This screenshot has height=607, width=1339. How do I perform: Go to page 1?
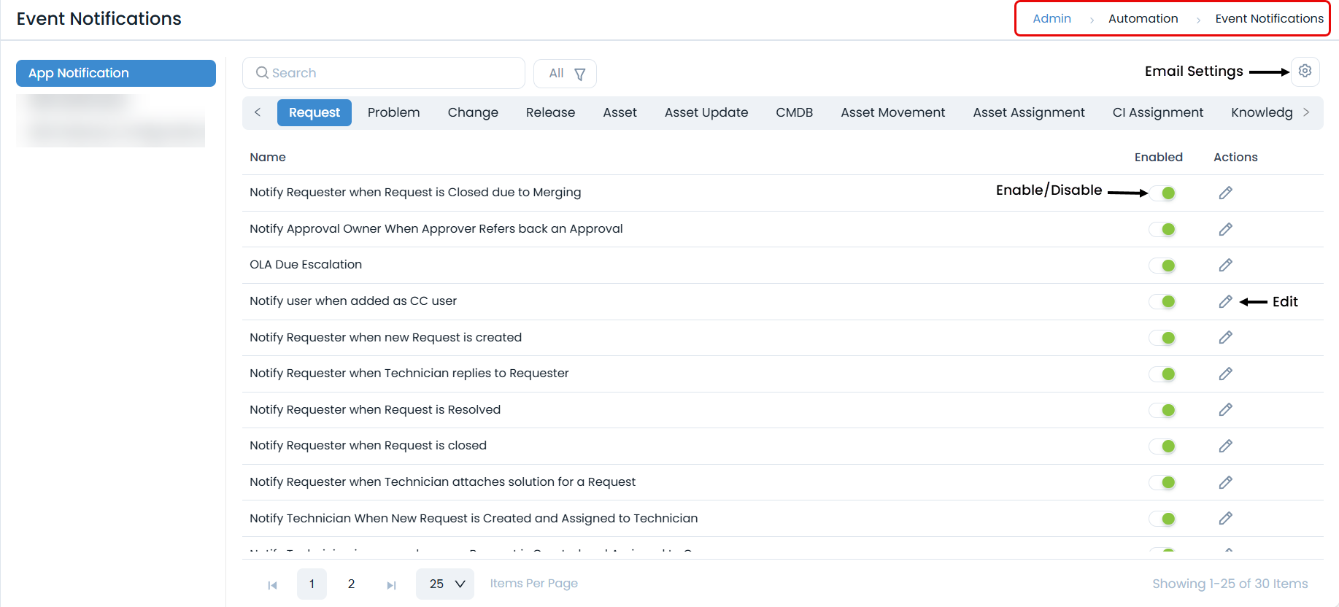312,584
